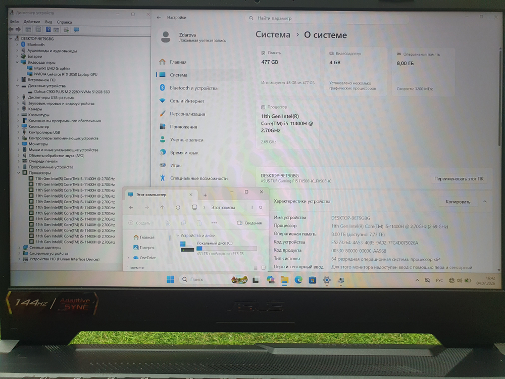
Task: Collapse the DESKTOP-9ET9GBG root node
Action: point(11,38)
